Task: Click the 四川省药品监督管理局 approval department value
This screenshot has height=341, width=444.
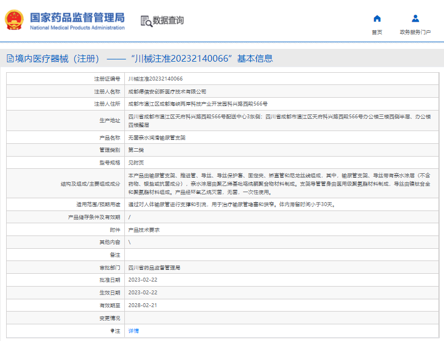Action: [x=154, y=268]
